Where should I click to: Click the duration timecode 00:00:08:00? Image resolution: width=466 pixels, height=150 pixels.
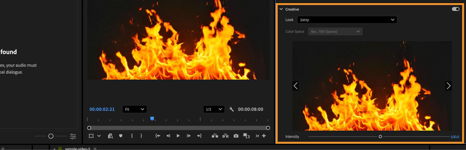pyautogui.click(x=250, y=109)
